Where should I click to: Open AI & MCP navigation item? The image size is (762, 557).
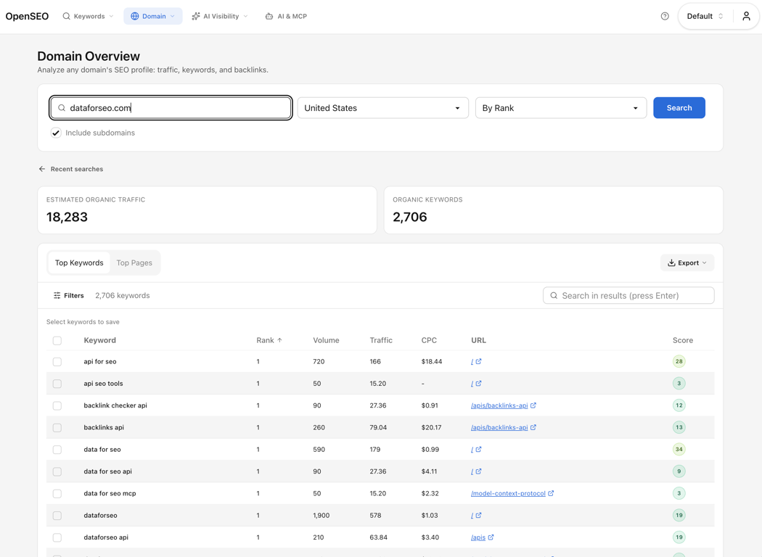(x=286, y=16)
